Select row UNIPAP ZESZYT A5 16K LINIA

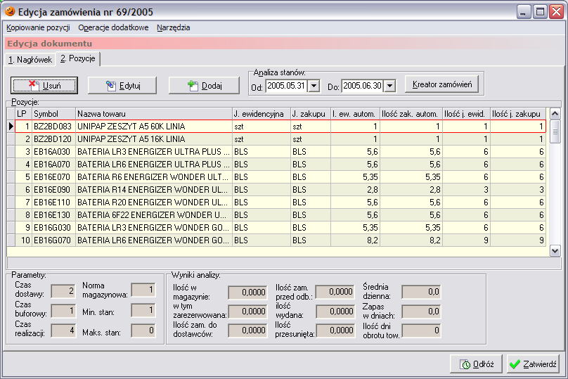280,139
